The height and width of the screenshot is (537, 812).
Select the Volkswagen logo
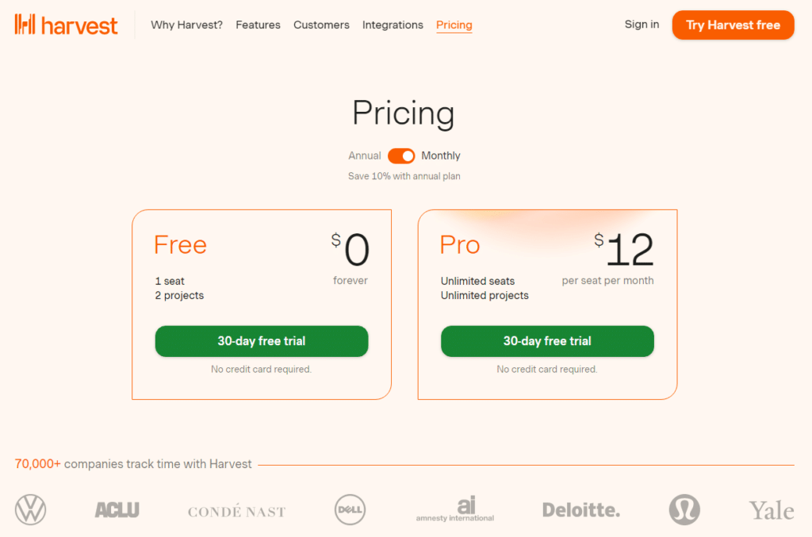30,510
